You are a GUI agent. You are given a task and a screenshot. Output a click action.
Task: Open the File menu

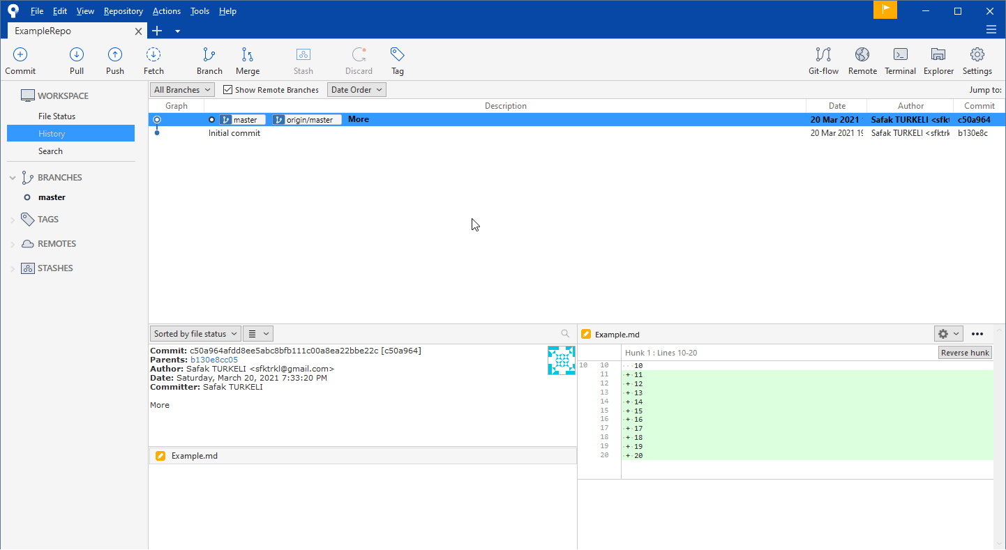click(37, 11)
